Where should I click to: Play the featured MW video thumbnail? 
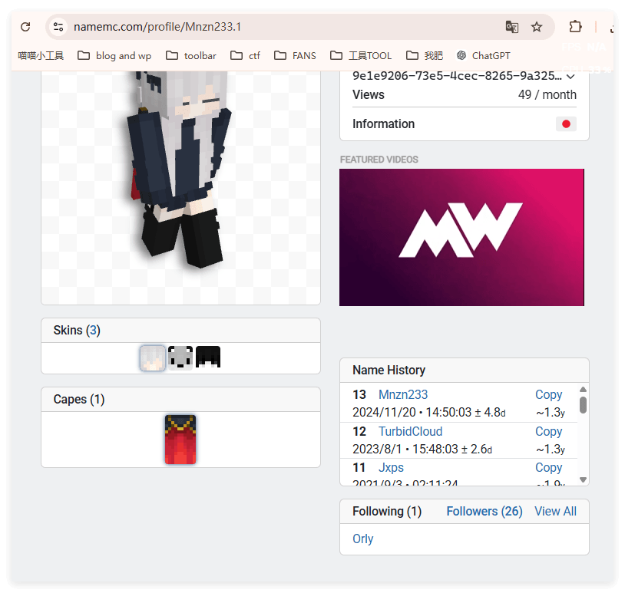(461, 237)
